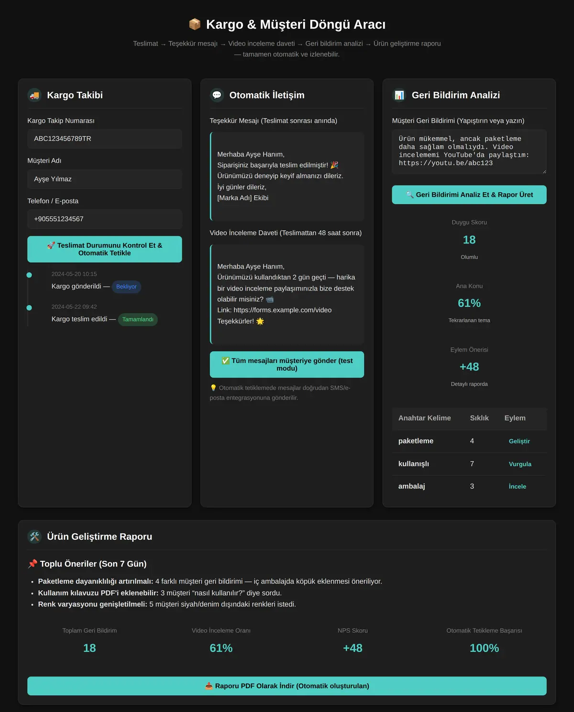This screenshot has width=574, height=712.
Task: Click the Vurgula action for kullanışlı
Action: click(x=520, y=464)
